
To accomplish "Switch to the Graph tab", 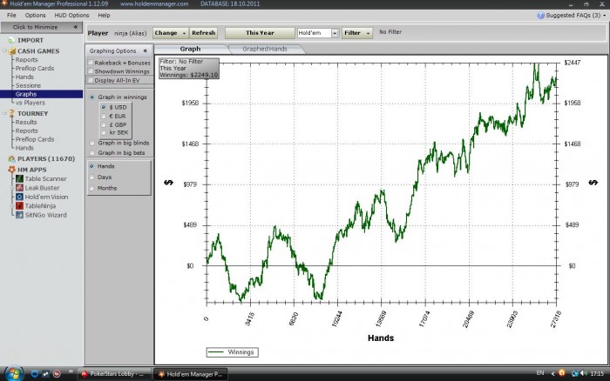I will pyautogui.click(x=190, y=49).
